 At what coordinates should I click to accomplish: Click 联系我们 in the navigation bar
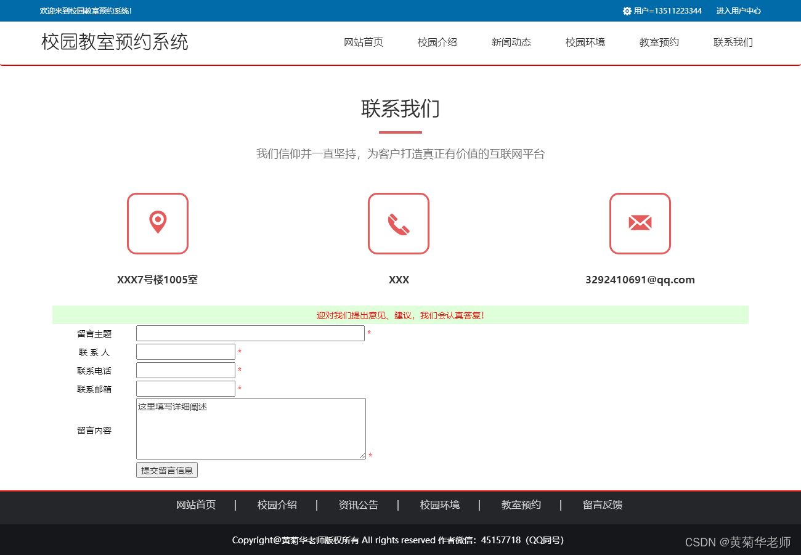click(x=733, y=42)
